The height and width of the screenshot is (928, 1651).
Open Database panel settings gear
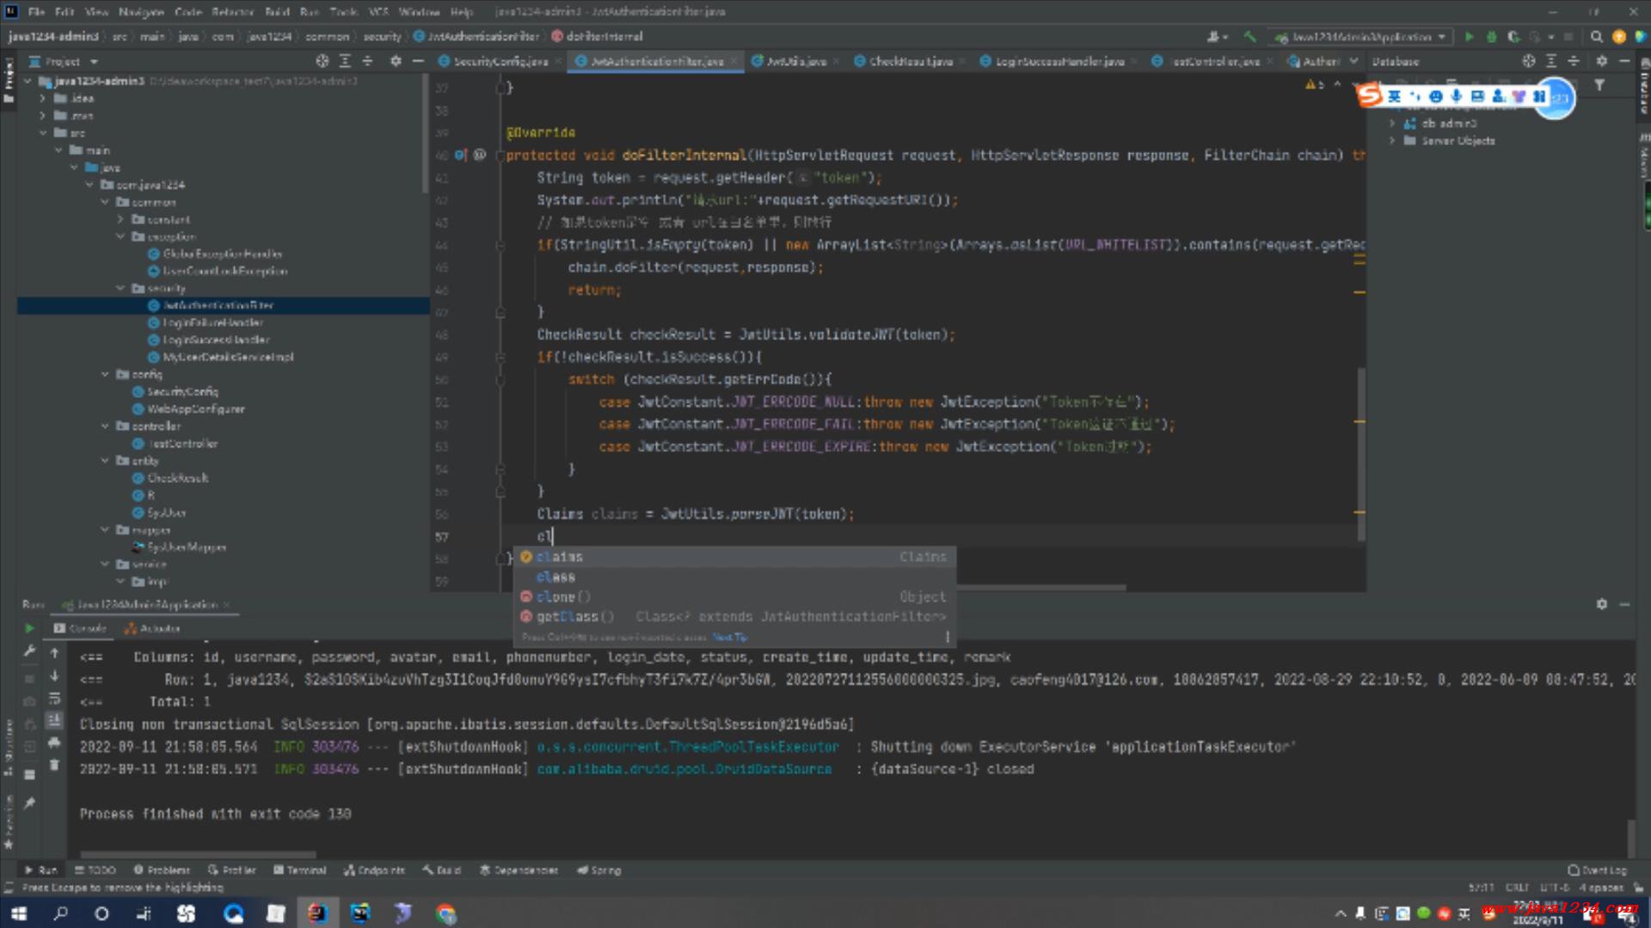pos(1601,61)
